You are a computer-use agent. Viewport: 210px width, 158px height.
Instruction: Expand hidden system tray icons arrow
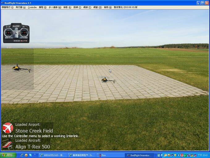(162, 155)
